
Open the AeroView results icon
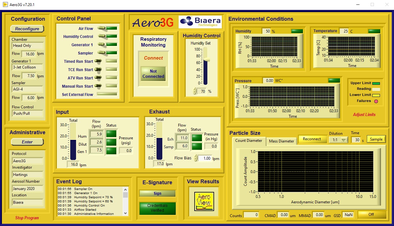pos(204,201)
